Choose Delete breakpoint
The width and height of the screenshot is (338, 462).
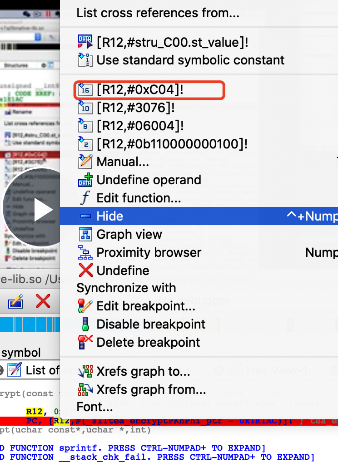[149, 342]
